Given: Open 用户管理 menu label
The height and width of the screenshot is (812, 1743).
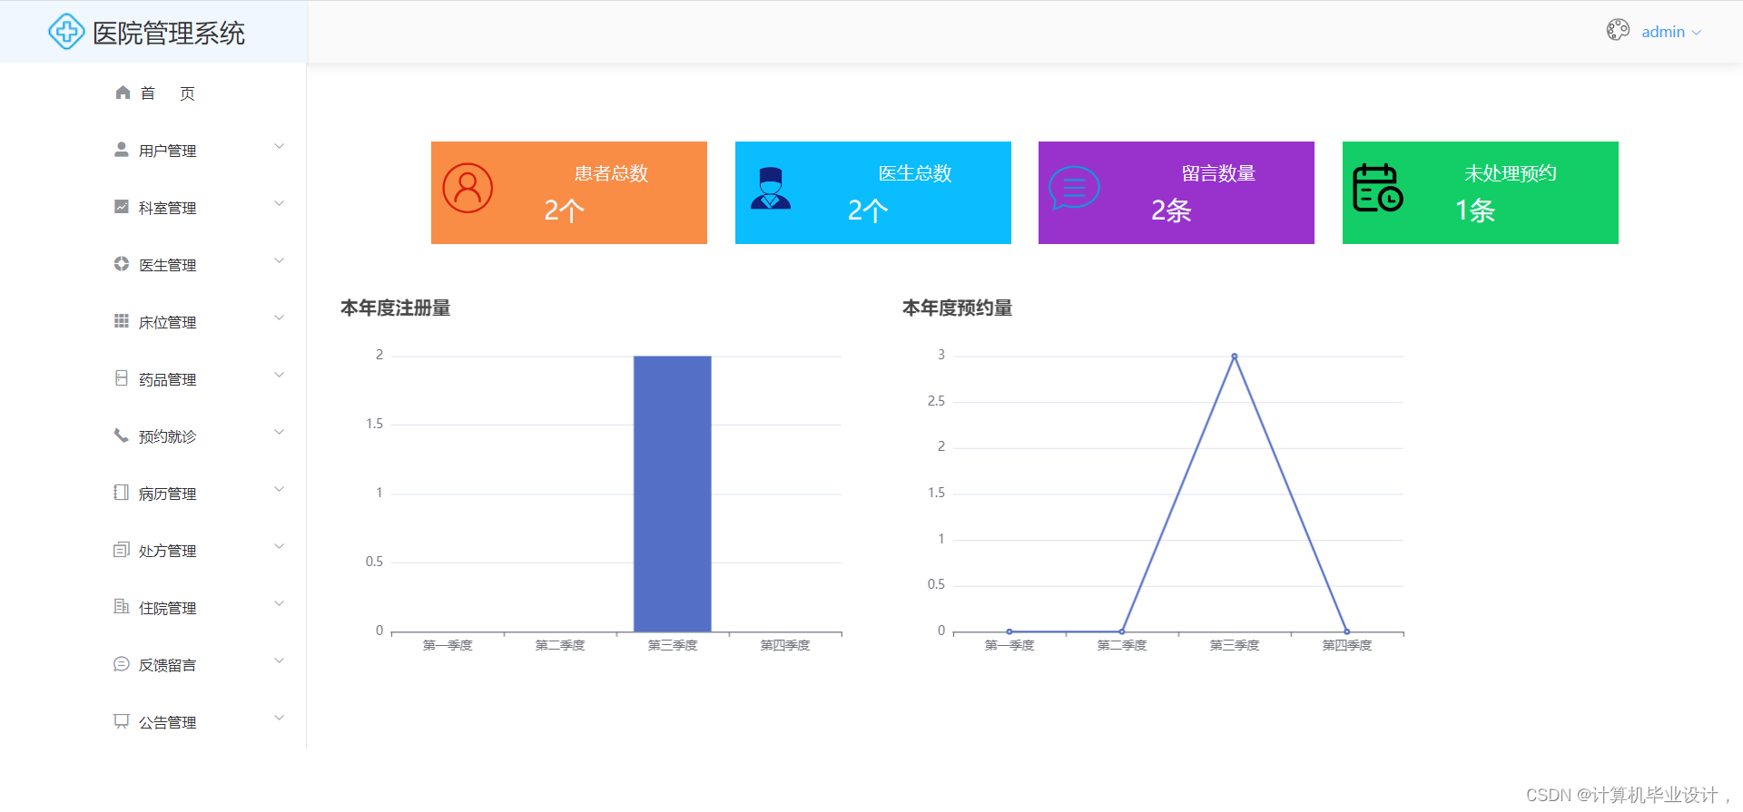Looking at the screenshot, I should pyautogui.click(x=168, y=151).
